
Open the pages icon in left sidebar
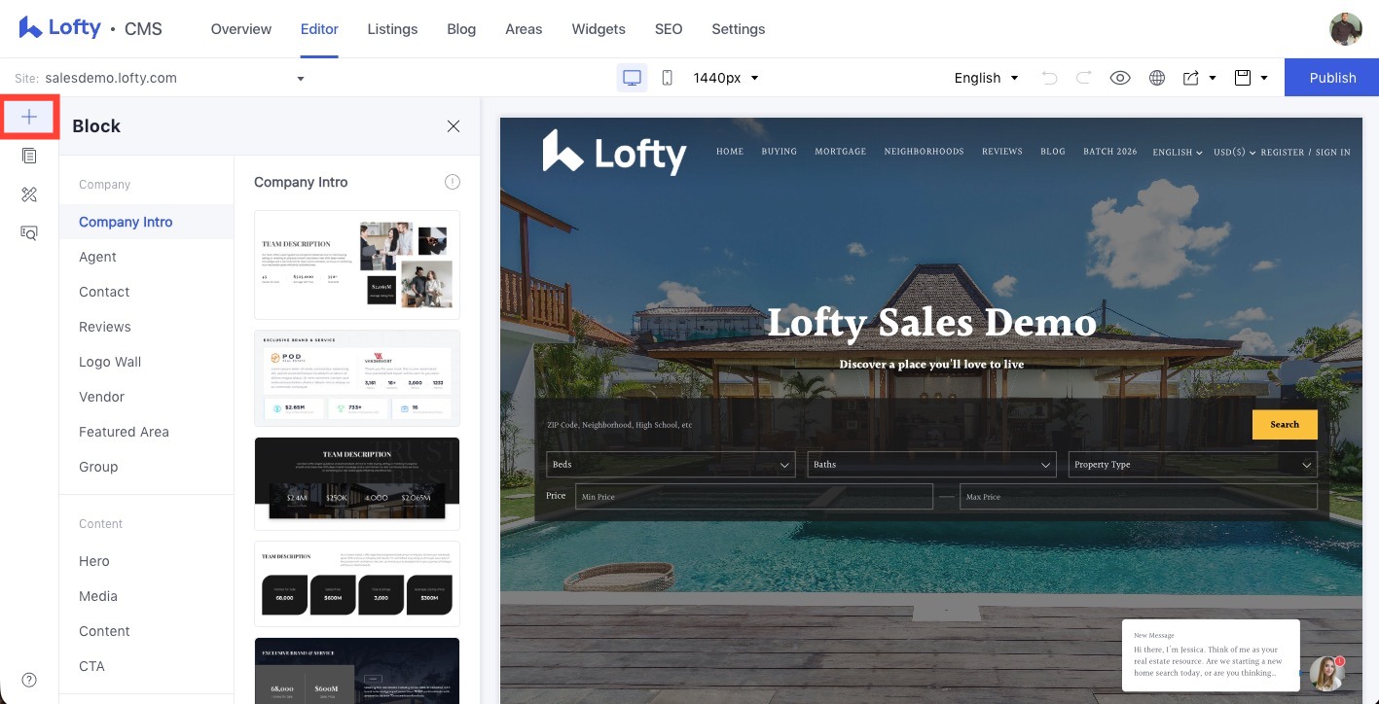click(x=29, y=156)
